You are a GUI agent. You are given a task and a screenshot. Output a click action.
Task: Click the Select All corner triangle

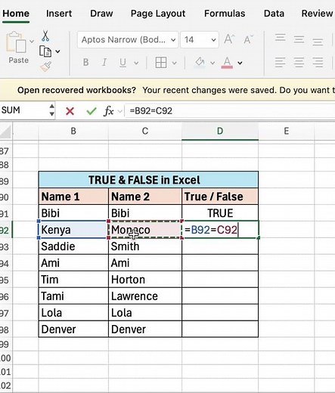tap(5, 132)
